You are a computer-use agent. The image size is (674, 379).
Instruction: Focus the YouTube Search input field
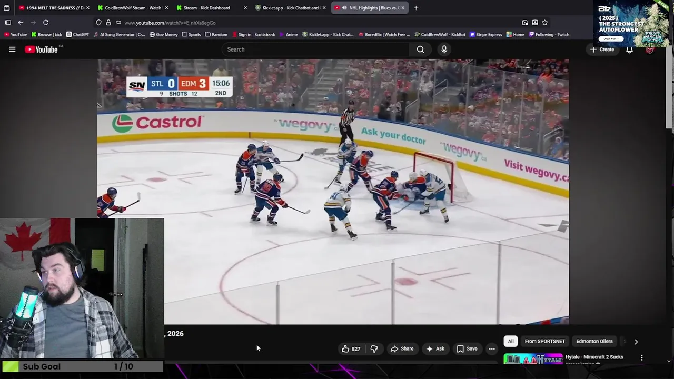click(316, 49)
